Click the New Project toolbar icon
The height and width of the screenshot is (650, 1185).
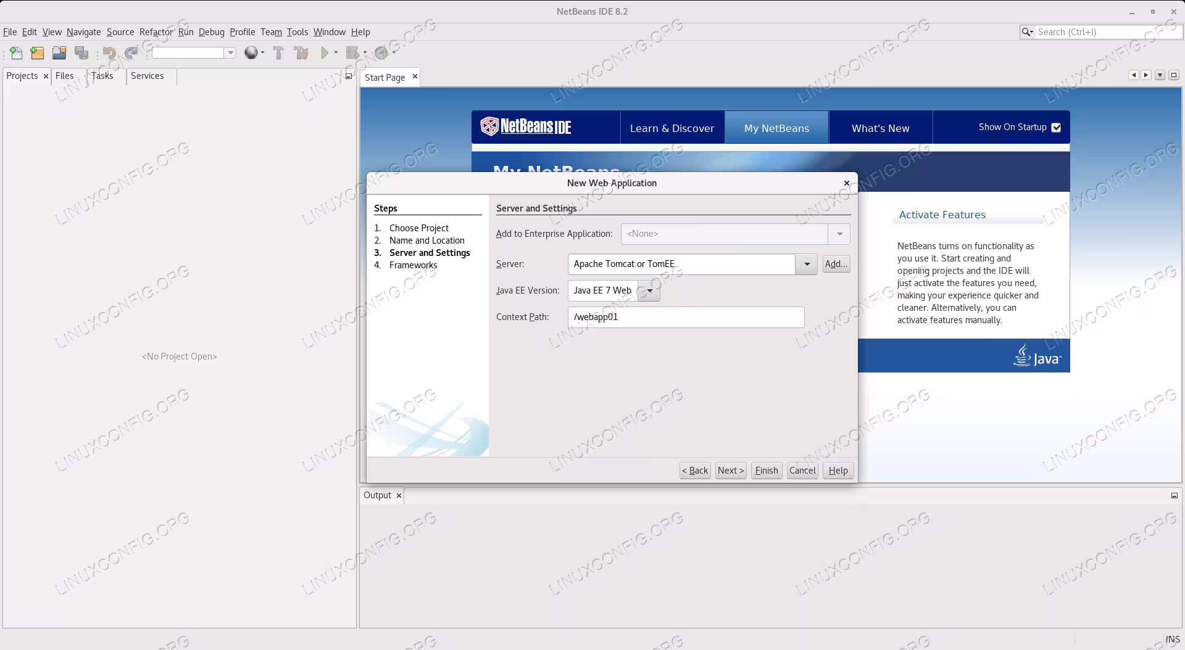37,53
